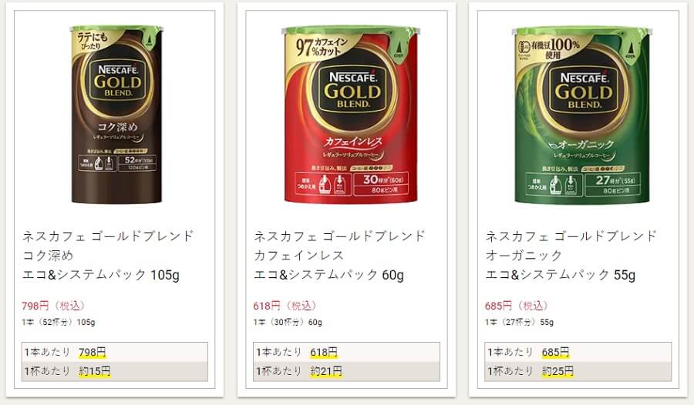
Task: Open the red カフェインレス product image
Action: point(350,115)
